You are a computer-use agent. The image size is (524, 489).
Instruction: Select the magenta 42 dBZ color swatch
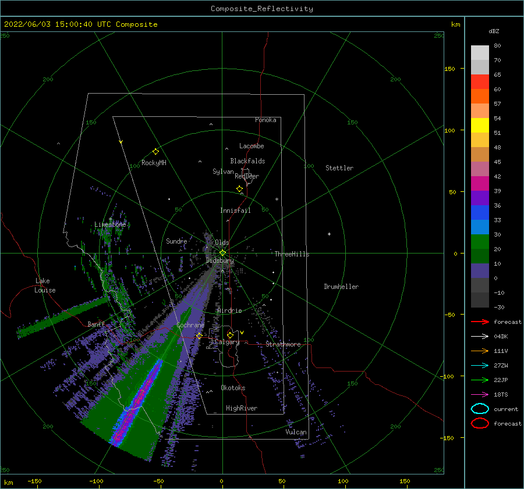480,184
